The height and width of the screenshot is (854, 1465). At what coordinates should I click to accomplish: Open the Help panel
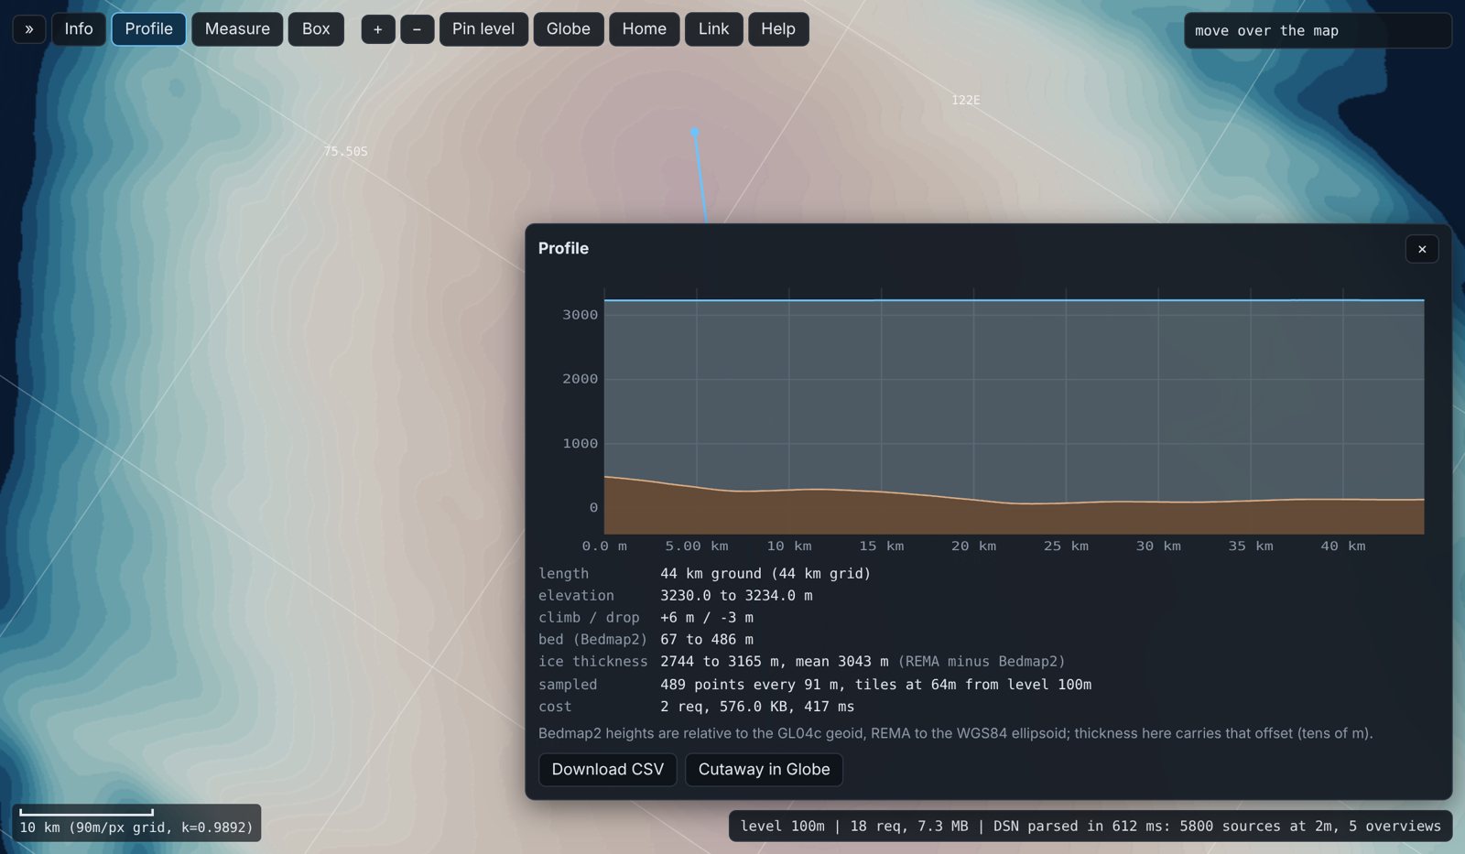tap(778, 29)
